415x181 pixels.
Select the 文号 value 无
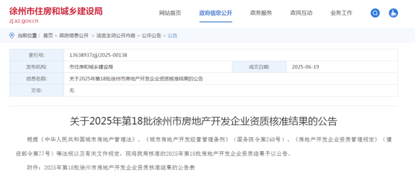(72, 90)
